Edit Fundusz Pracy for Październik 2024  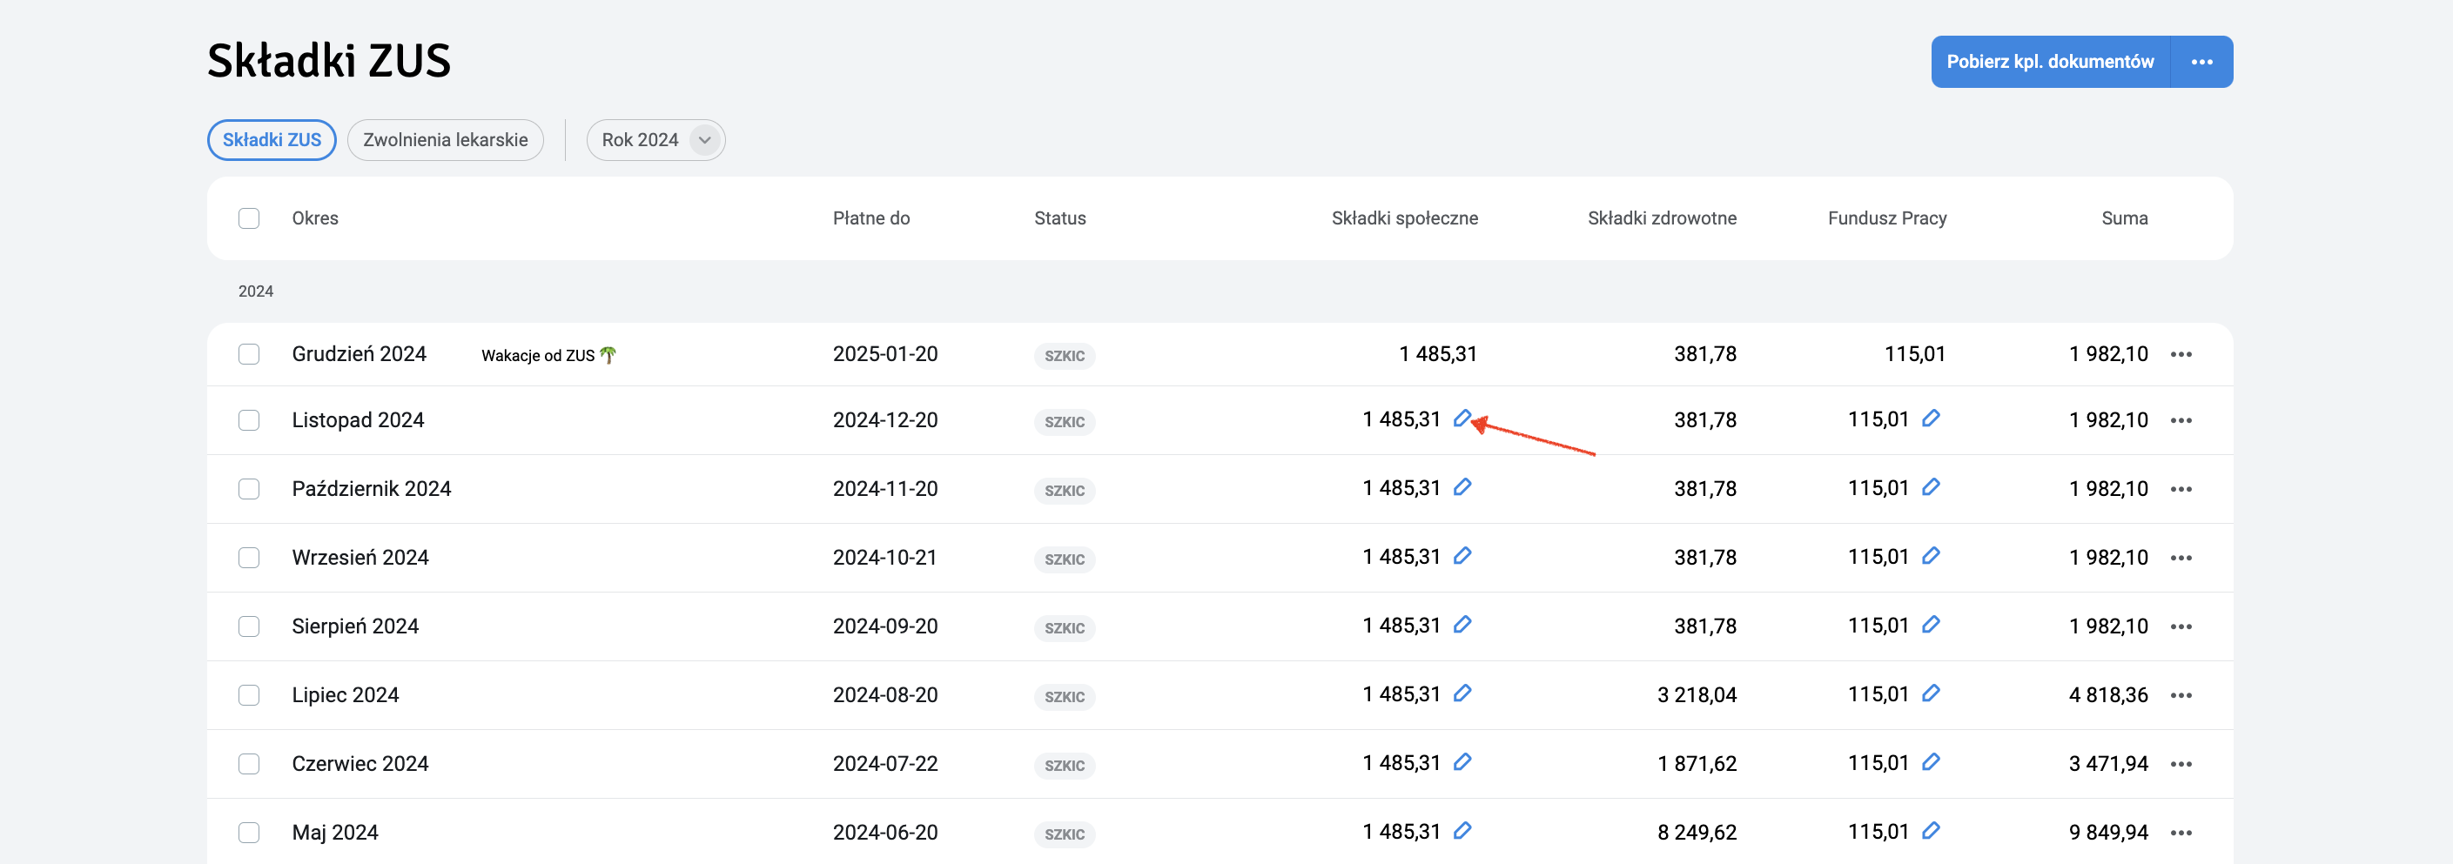[1930, 487]
